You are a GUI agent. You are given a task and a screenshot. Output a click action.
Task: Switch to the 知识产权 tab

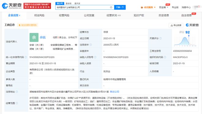(139, 15)
